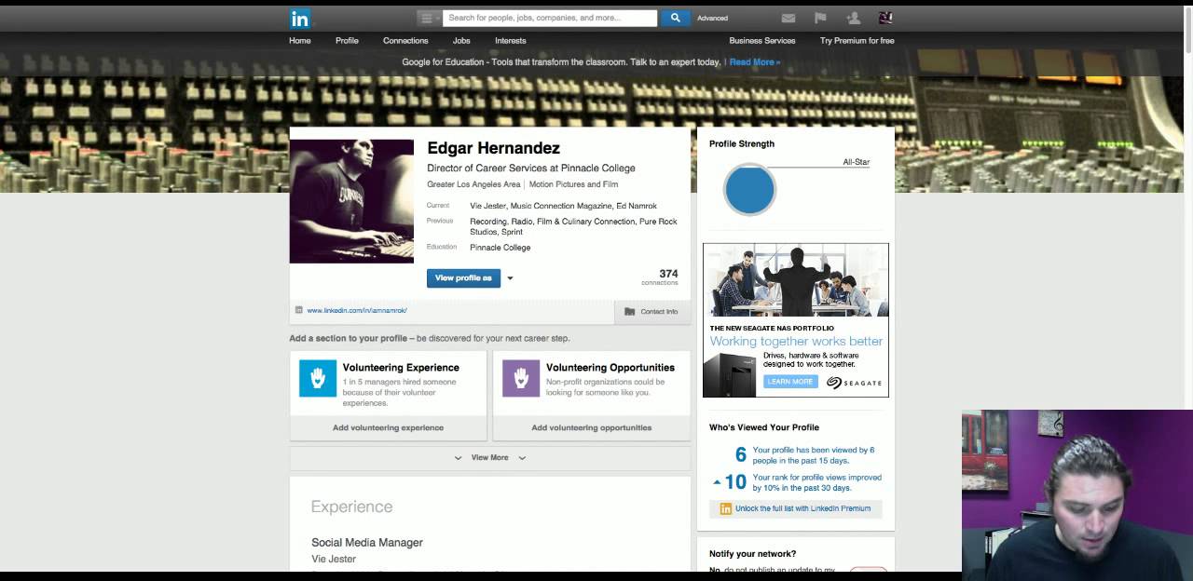Screen dimensions: 1193x581
Task: Click the Working together works better headline
Action: tap(796, 342)
